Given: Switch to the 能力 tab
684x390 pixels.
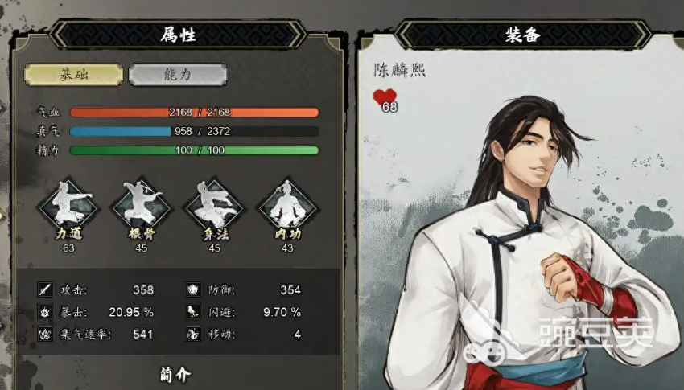Looking at the screenshot, I should coord(178,75).
